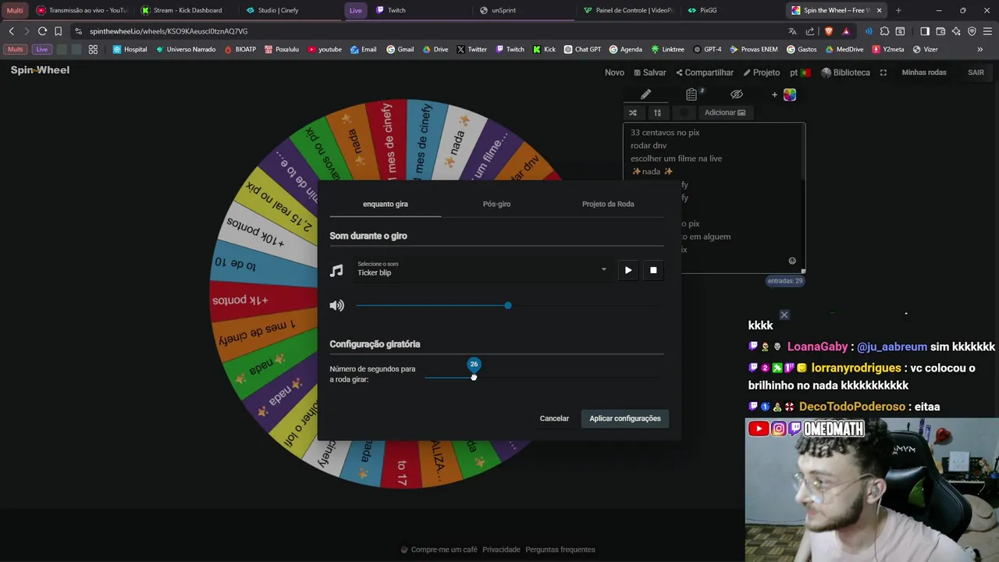Show more bookmarks chevron
The width and height of the screenshot is (999, 562).
click(x=980, y=49)
